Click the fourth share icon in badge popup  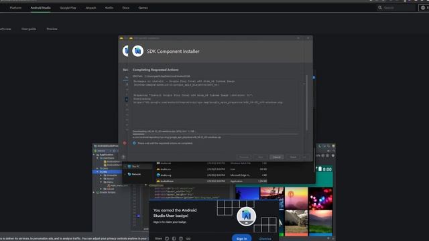click(x=188, y=238)
